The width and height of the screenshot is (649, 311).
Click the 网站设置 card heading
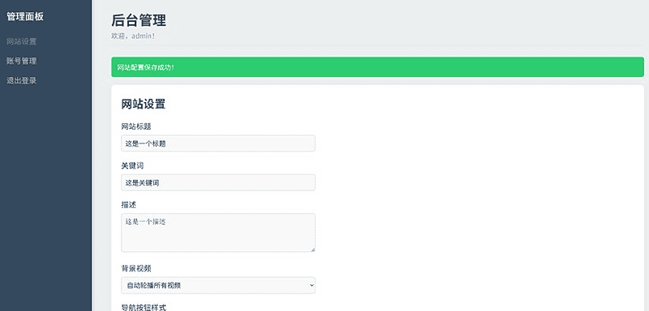[x=144, y=104]
